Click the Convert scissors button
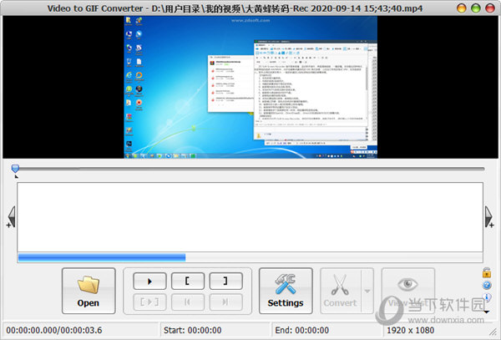This screenshot has width=501, height=340. click(341, 291)
